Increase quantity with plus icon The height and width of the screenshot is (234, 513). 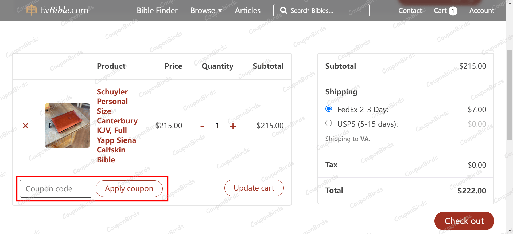[233, 126]
